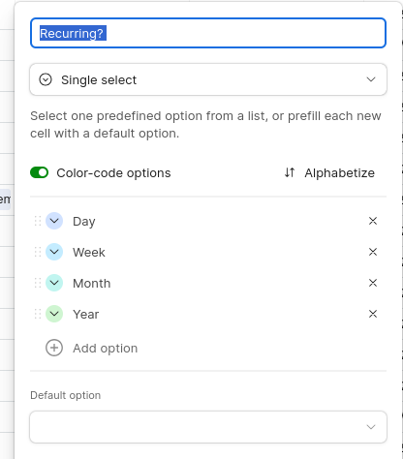Click the Add option label

click(x=106, y=349)
